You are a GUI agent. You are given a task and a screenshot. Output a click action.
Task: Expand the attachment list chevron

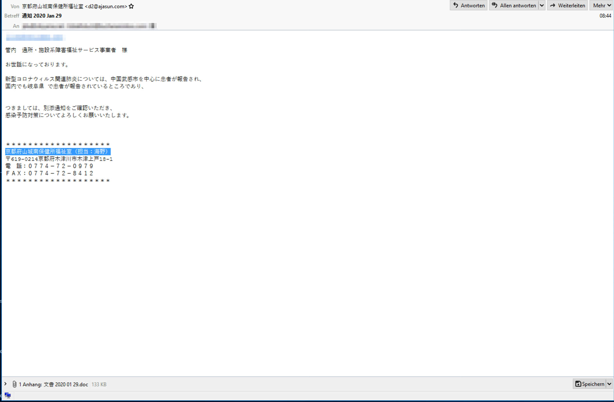pyautogui.click(x=5, y=384)
